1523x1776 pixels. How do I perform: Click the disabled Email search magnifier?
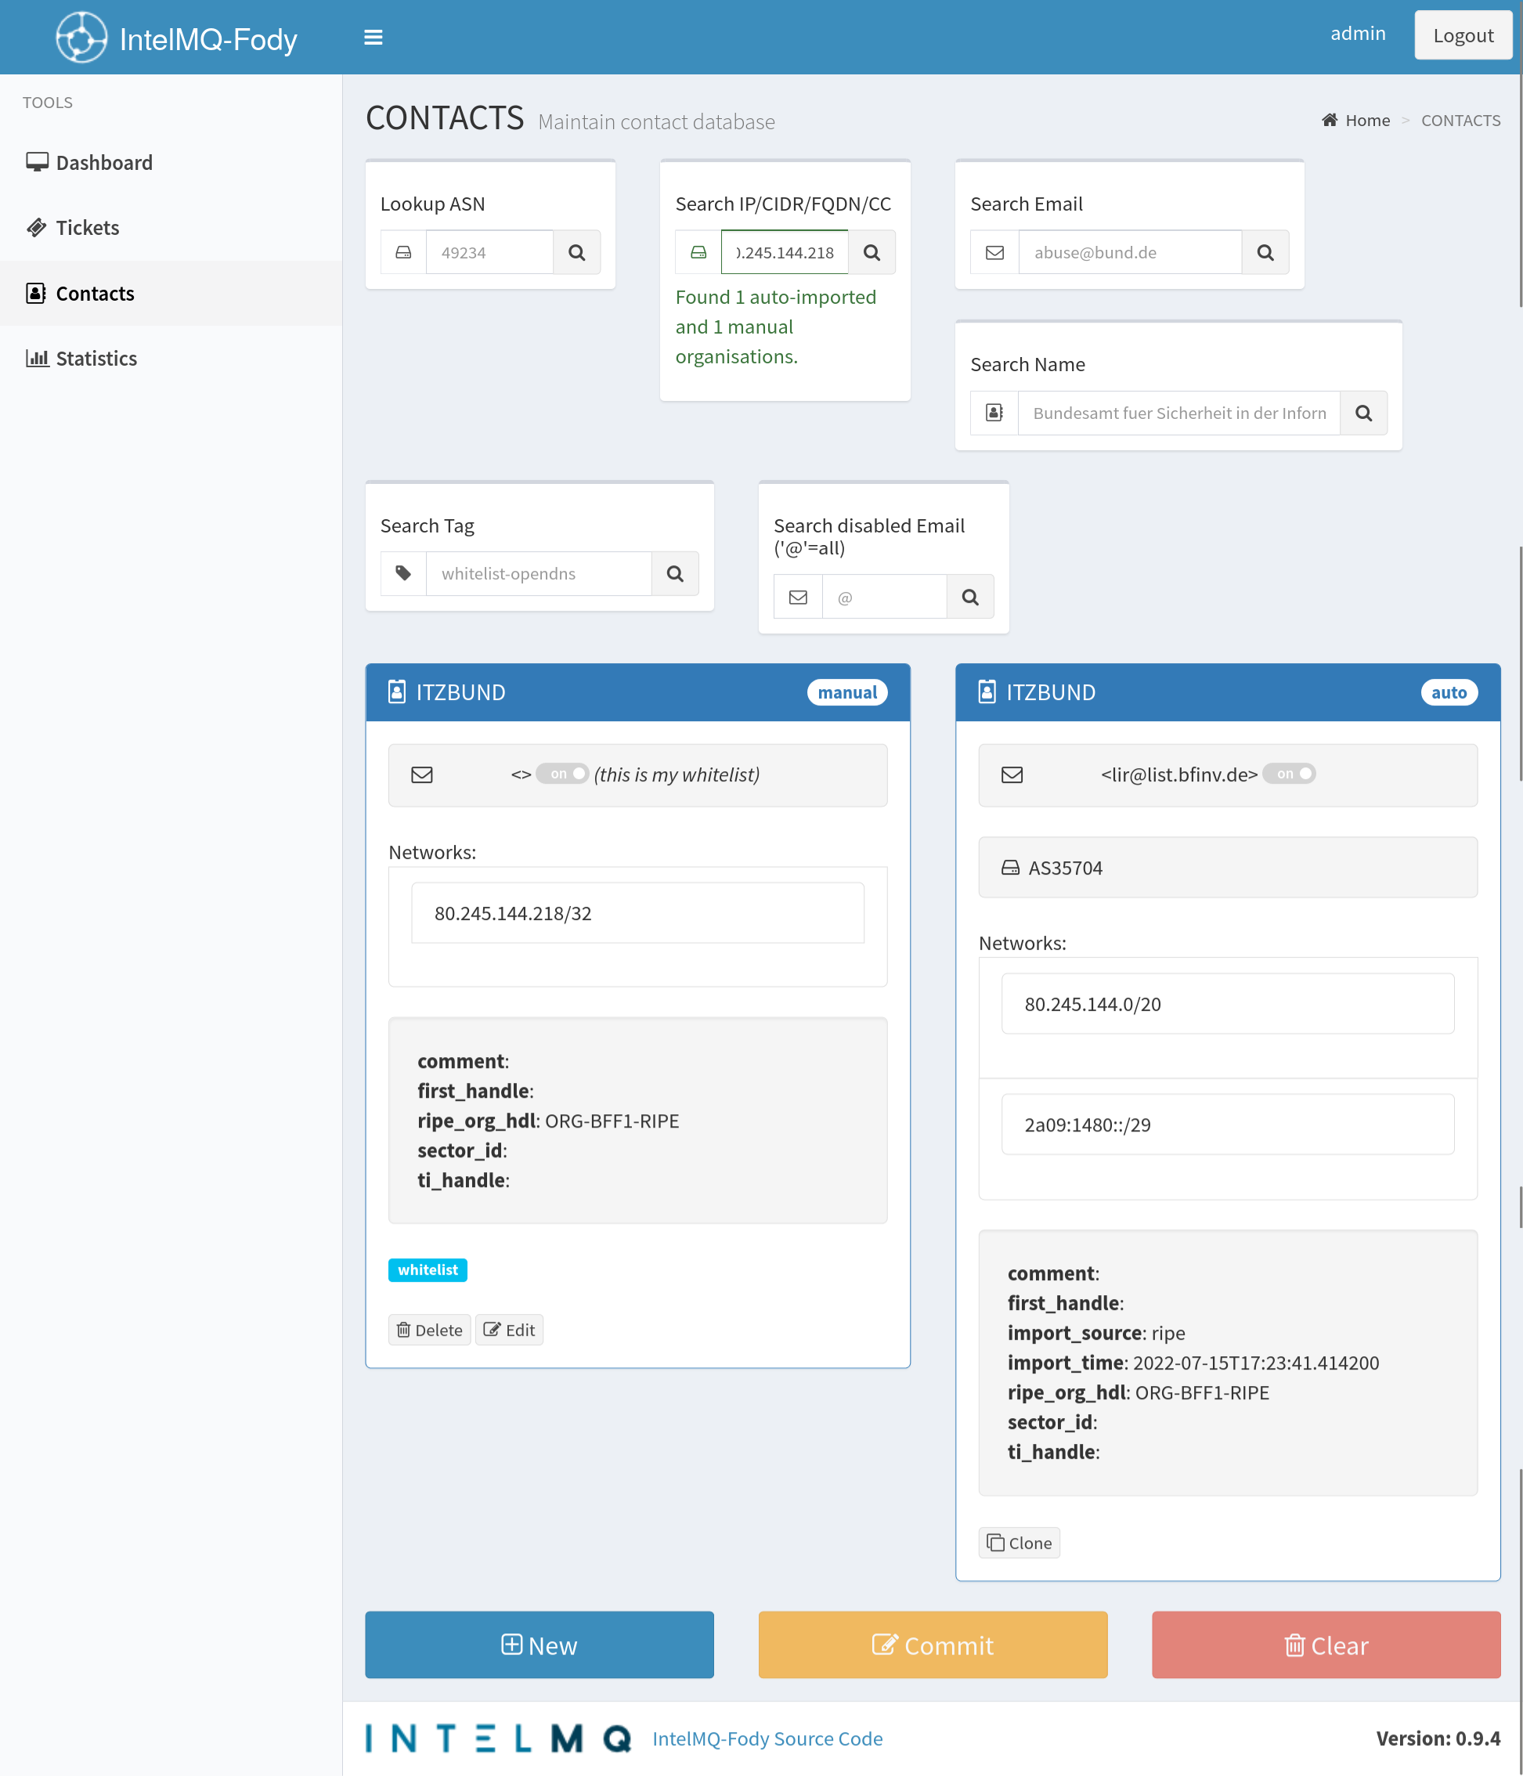[x=970, y=597]
